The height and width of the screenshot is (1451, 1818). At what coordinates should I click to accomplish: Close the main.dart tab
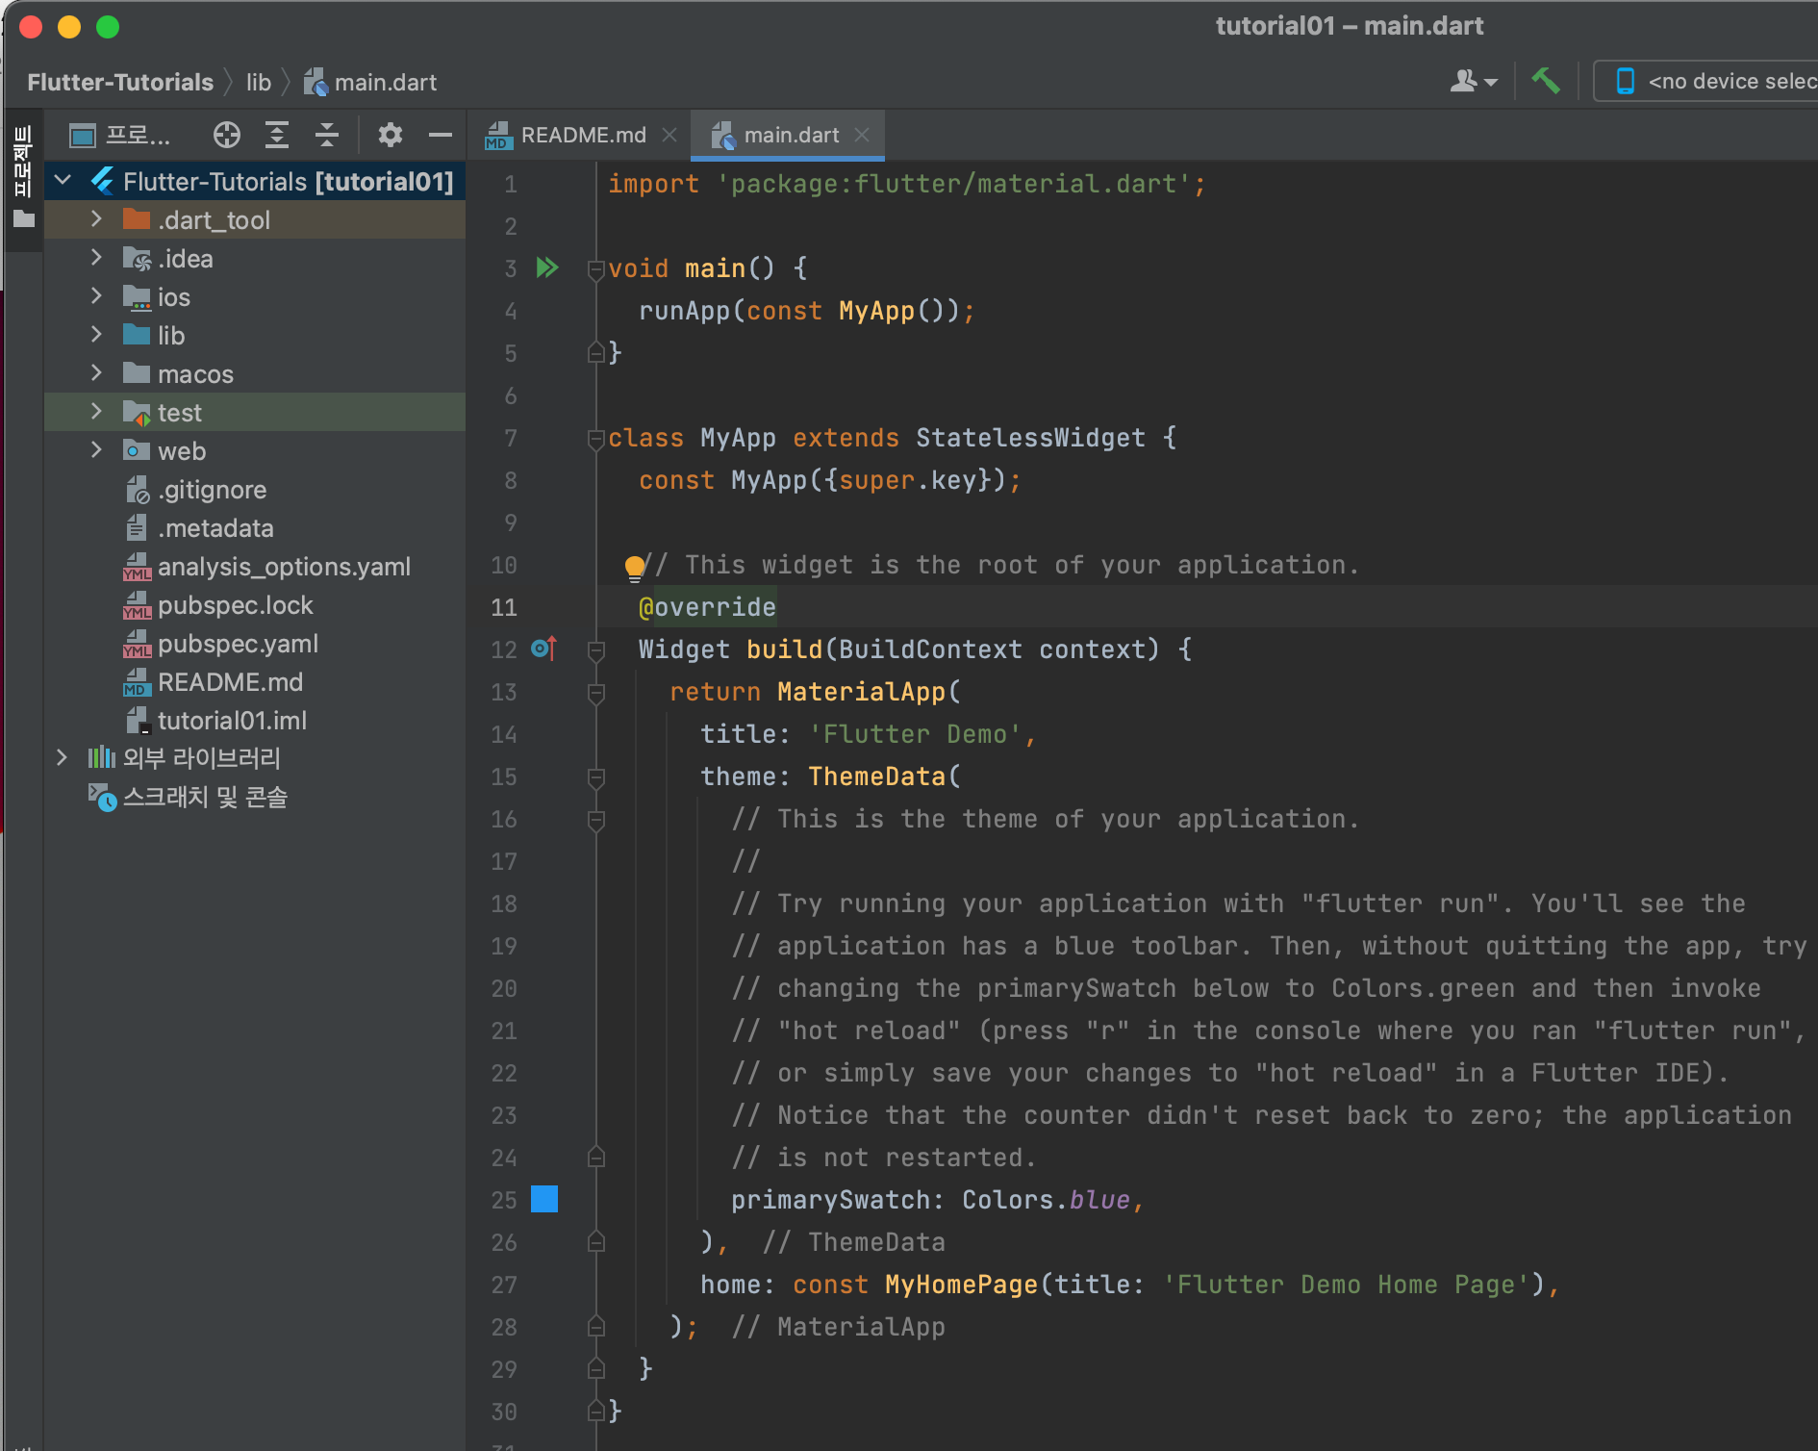coord(862,136)
